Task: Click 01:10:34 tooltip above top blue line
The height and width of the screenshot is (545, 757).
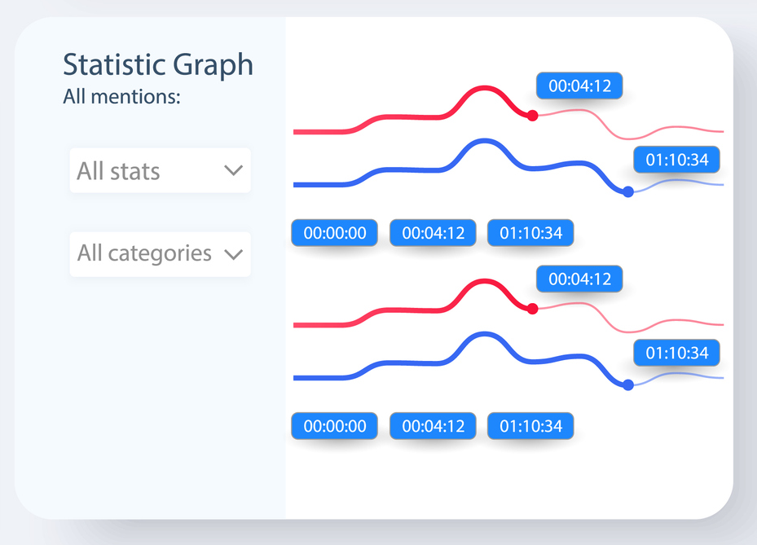Action: point(677,160)
